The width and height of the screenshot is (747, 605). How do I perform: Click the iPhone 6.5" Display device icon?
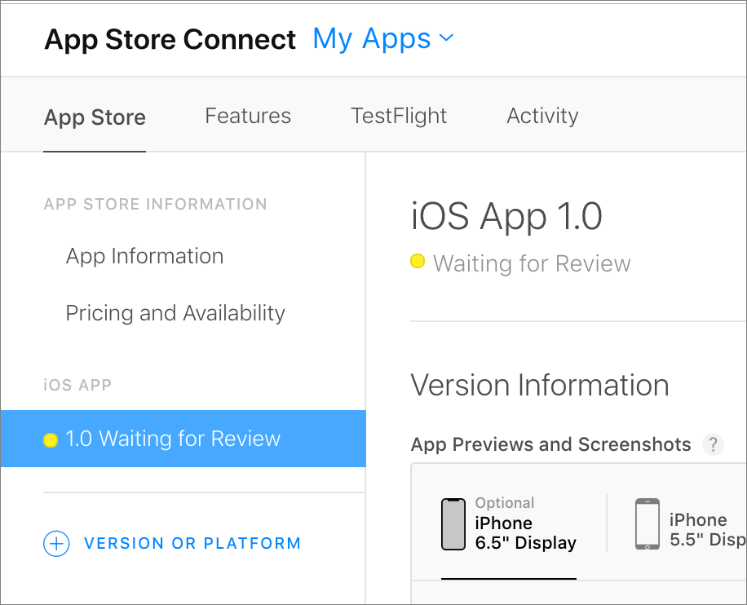point(453,524)
